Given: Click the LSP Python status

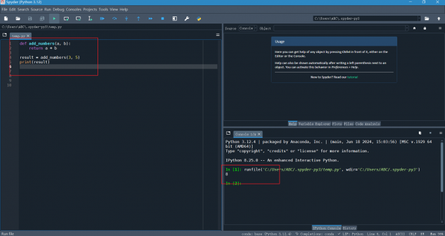Looking at the screenshot, I should pos(351,234).
